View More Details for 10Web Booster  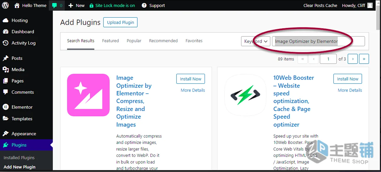pos(350,90)
